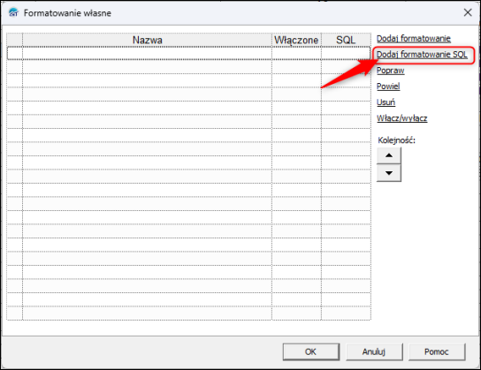Close the Formatowanie własne dialog

coord(468,12)
